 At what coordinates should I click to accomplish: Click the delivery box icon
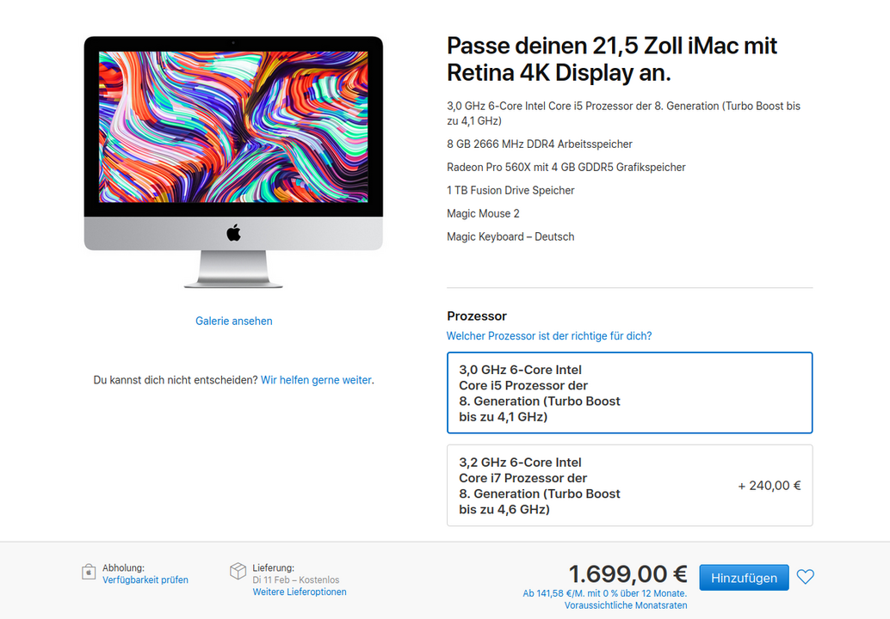(238, 572)
